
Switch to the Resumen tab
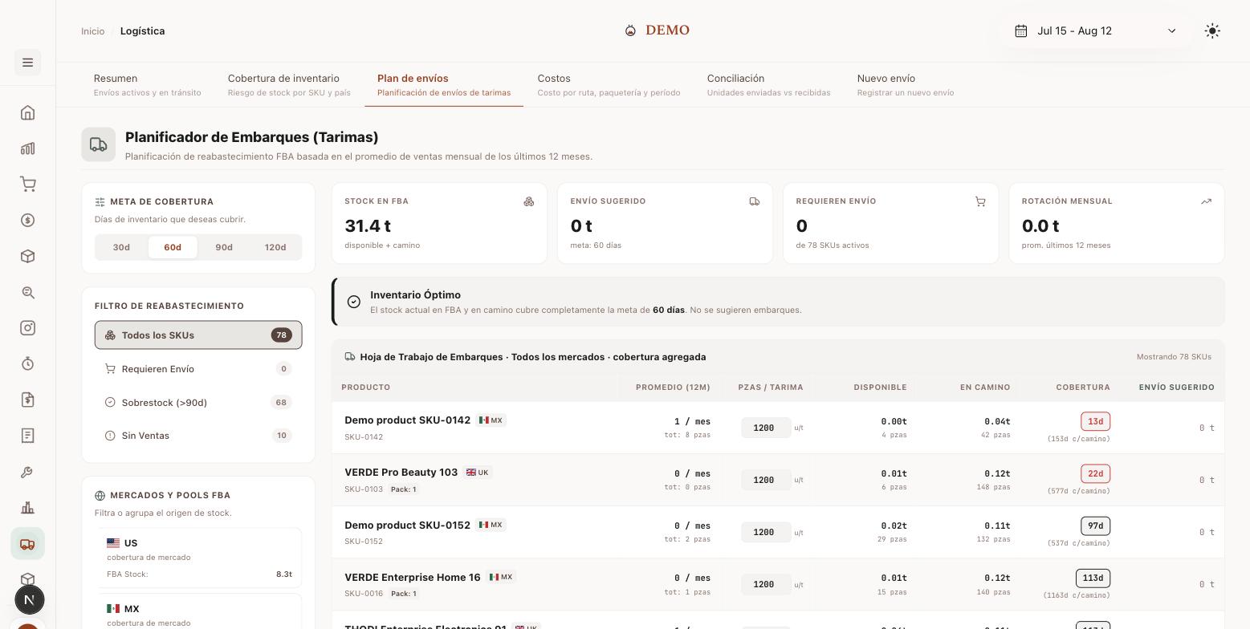(x=148, y=85)
